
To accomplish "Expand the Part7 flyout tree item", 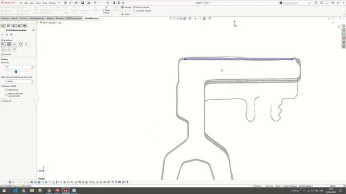I will (38, 23).
